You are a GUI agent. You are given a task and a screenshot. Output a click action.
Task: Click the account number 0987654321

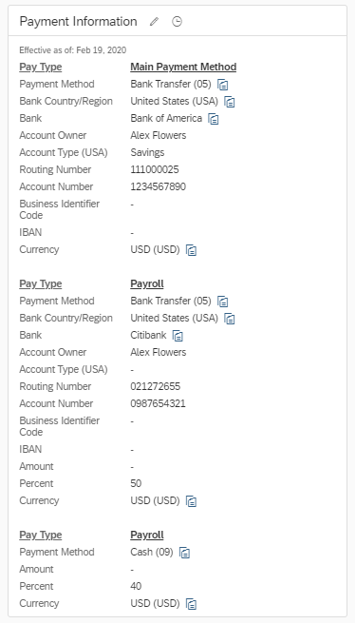[159, 403]
